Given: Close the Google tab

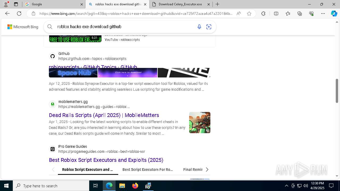Looking at the screenshot, I should [x=82, y=4].
